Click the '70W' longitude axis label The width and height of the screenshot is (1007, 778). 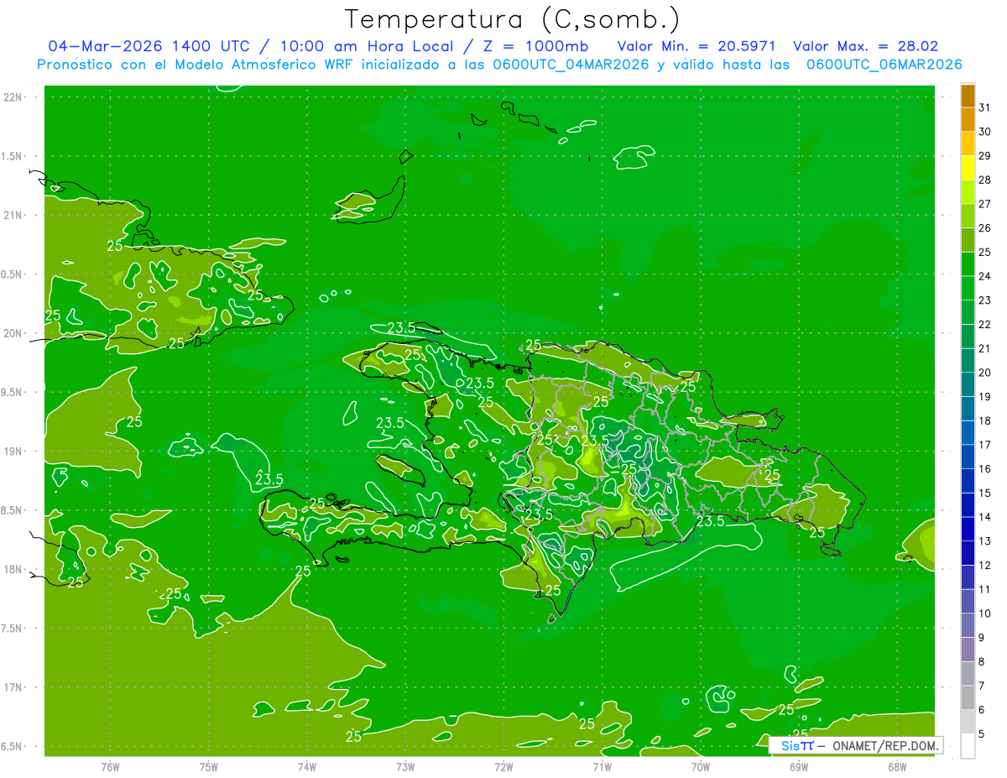[701, 766]
